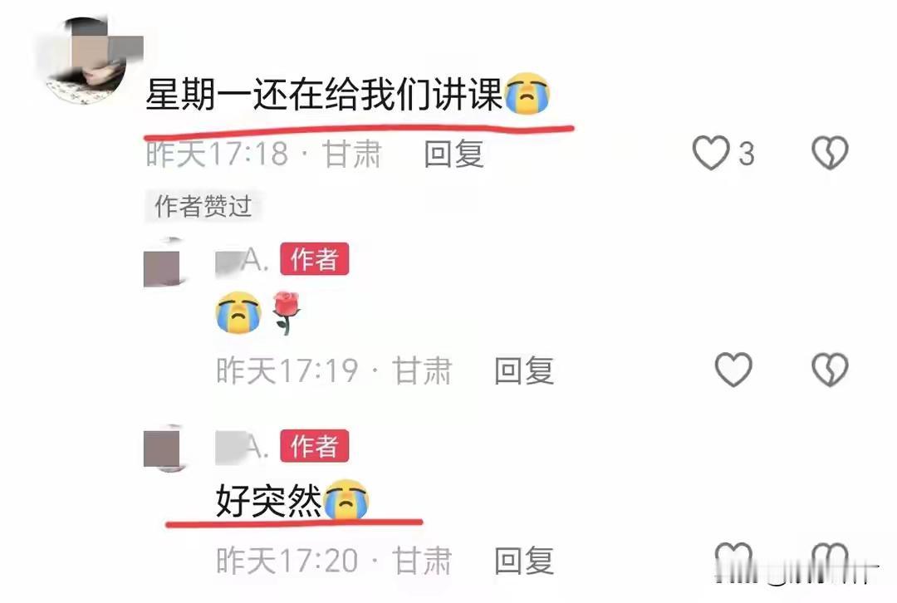Like the comment about Monday's lecture
The image size is (897, 603).
(x=711, y=153)
